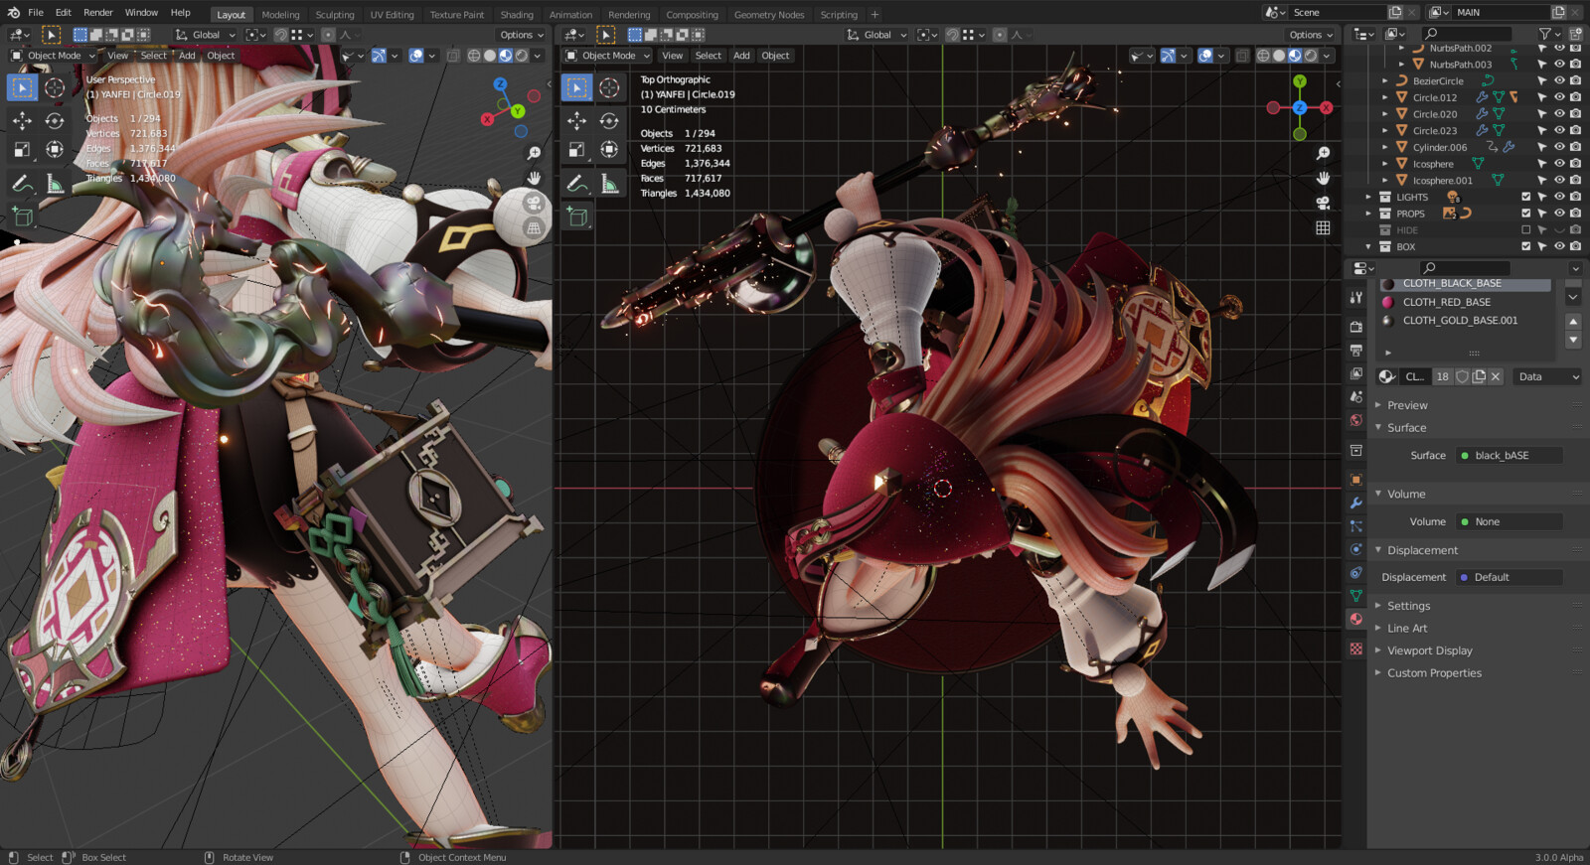The width and height of the screenshot is (1590, 865).
Task: Click the Blender logo menu
Action: pos(12,12)
